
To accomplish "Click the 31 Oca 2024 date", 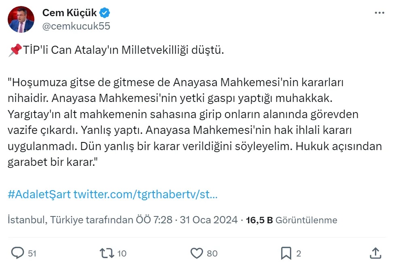I will point(209,220).
